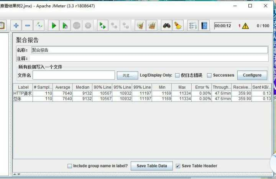This screenshot has width=276, height=179.
Task: Enable the Successes checkbox
Action: click(x=209, y=76)
